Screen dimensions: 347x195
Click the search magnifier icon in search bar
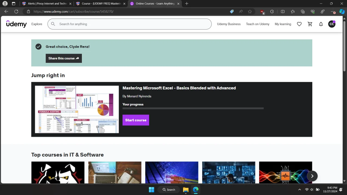pyautogui.click(x=53, y=24)
